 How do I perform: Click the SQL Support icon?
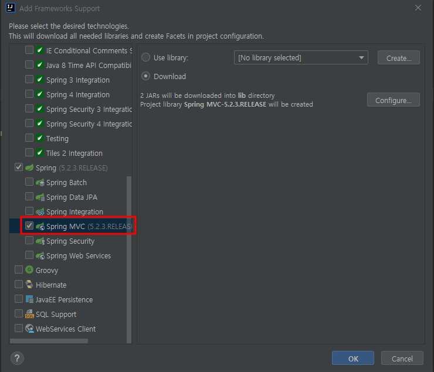pos(29,313)
